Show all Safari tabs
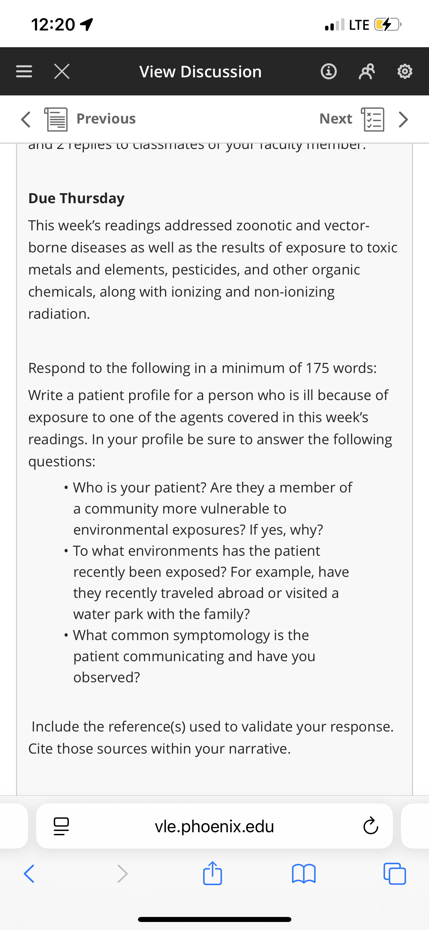 tap(395, 874)
